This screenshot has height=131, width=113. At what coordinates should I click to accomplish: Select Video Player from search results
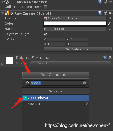(x=56, y=98)
